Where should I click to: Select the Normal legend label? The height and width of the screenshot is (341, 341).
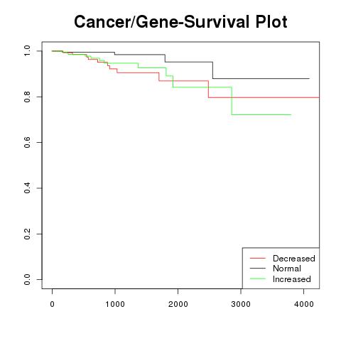pos(287,269)
